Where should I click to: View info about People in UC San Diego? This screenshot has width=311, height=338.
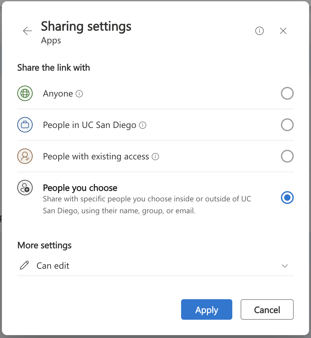[x=143, y=125]
